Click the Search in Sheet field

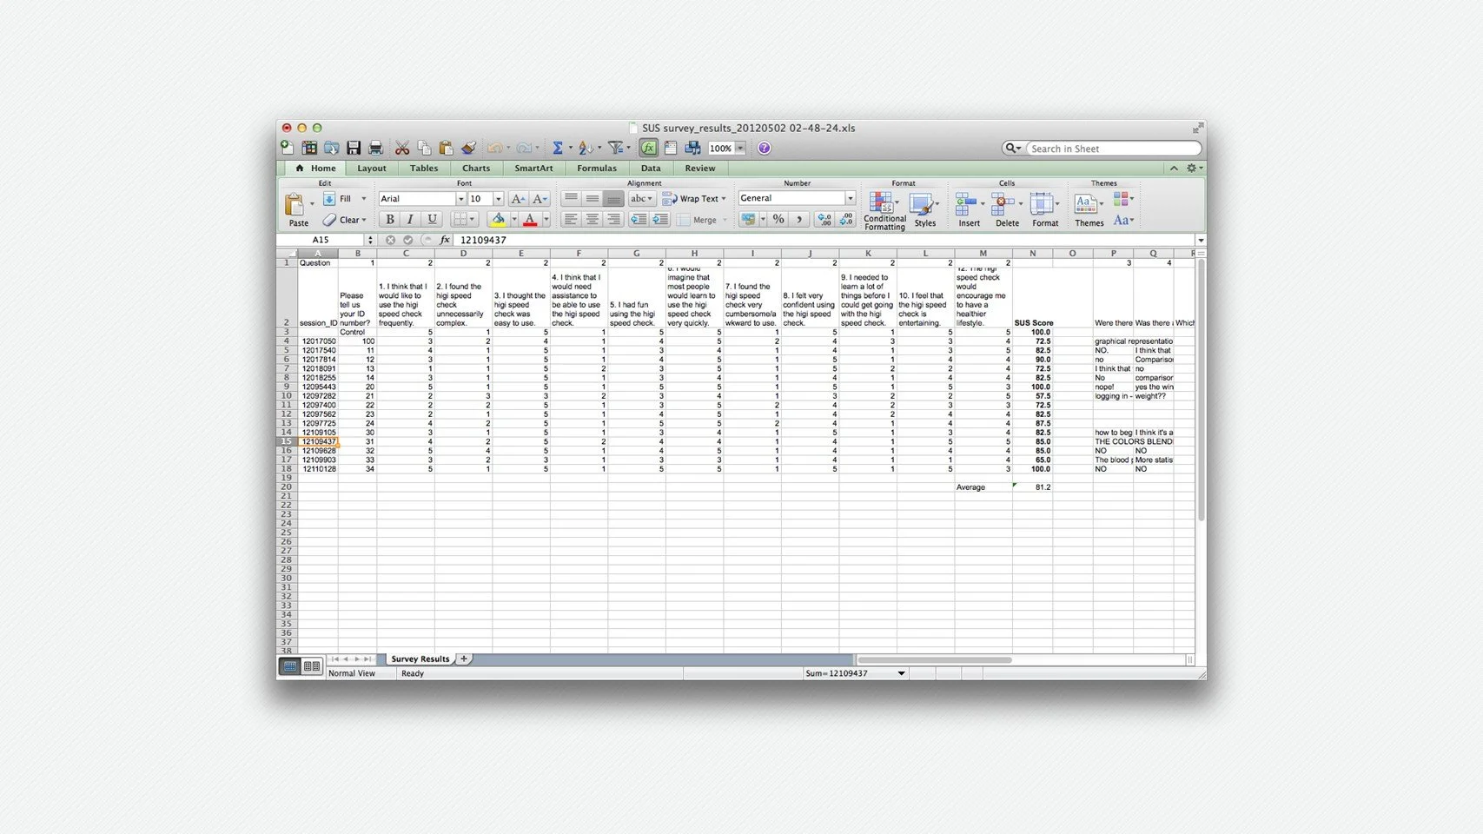coord(1114,149)
